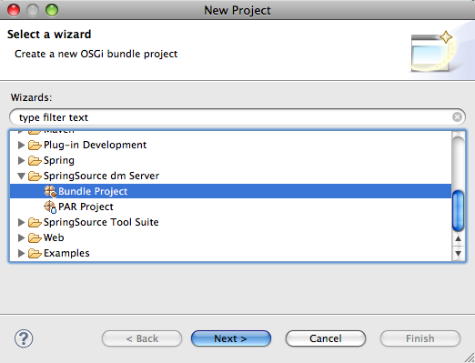Viewport: 475px width, 363px height.
Task: Expand the Plug-in Development category
Action: click(x=21, y=145)
